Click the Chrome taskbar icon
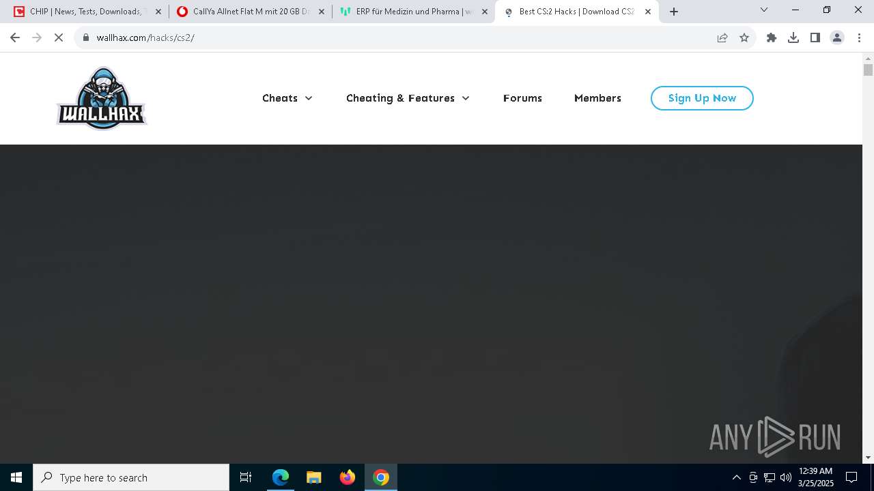 click(x=381, y=477)
